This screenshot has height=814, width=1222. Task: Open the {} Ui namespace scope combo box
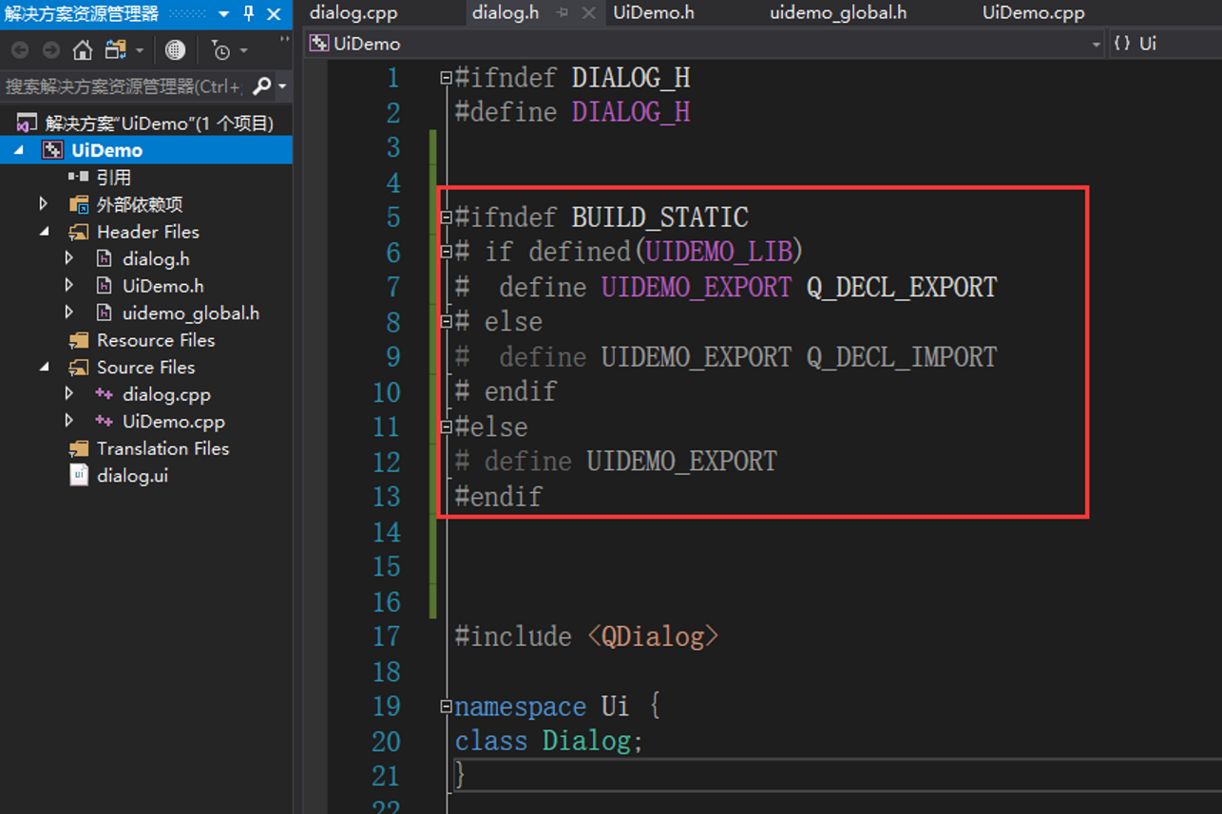point(1166,44)
